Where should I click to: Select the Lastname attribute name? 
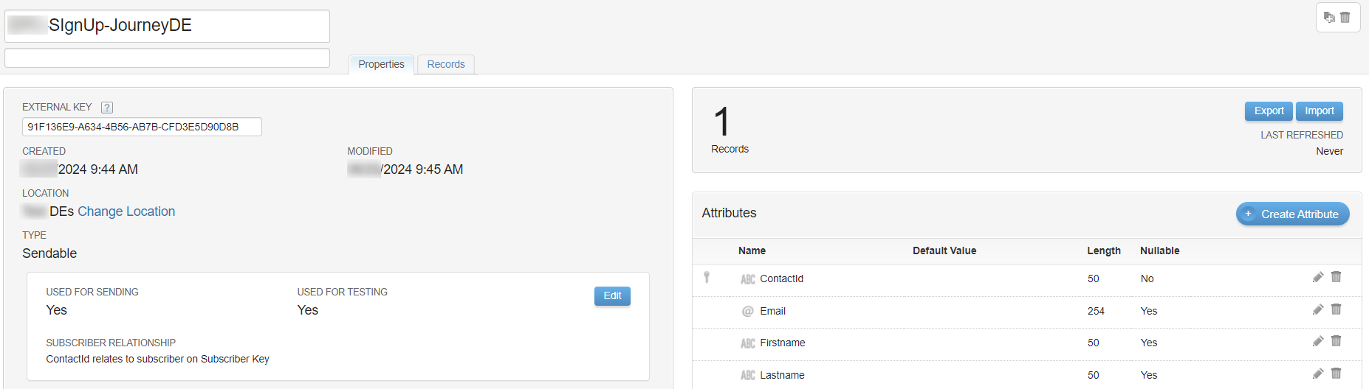(782, 375)
